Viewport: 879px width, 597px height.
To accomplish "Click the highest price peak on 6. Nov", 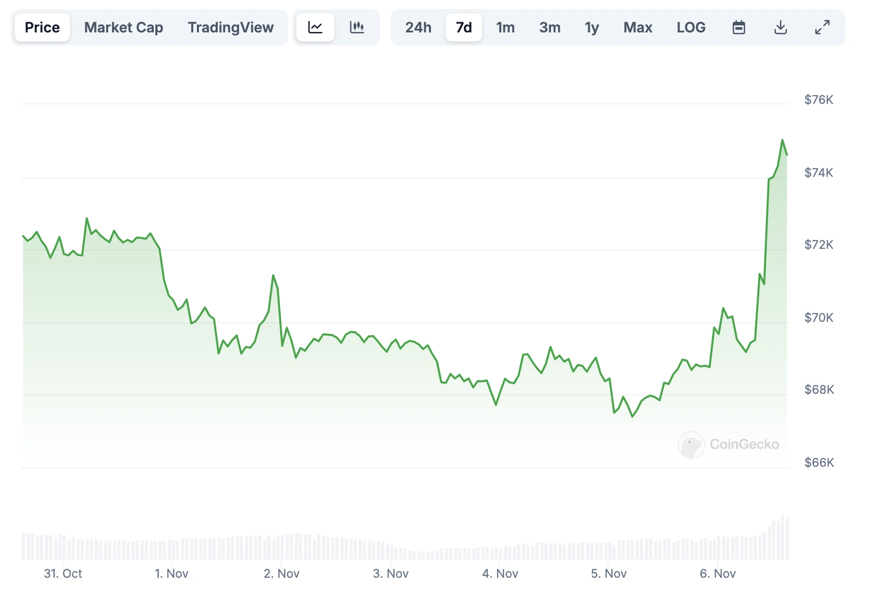I will (x=782, y=140).
